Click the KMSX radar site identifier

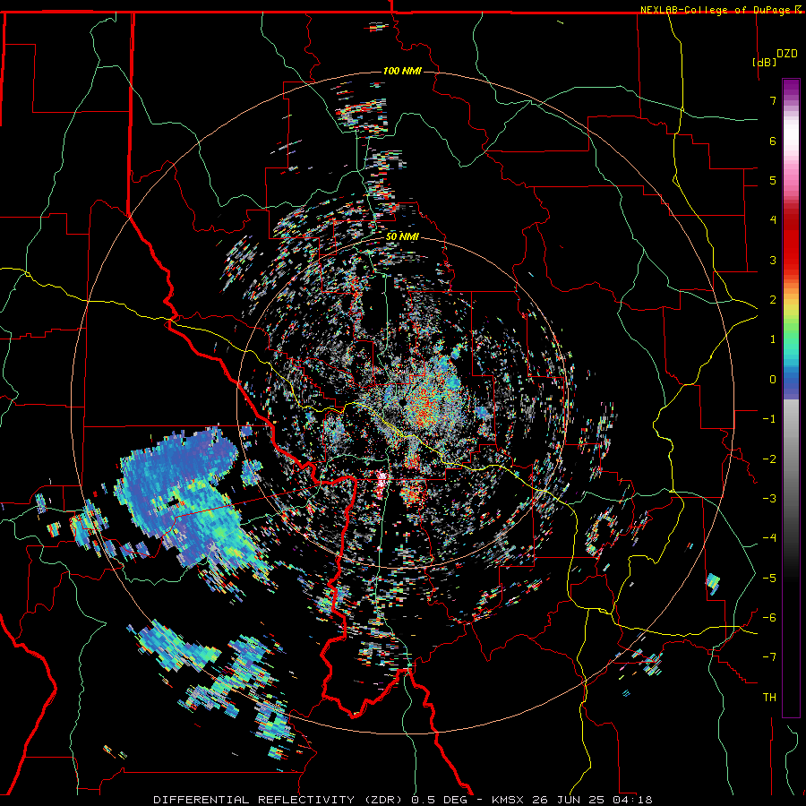tap(508, 800)
